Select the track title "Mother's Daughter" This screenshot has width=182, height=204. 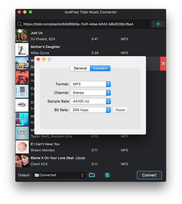click(x=45, y=47)
